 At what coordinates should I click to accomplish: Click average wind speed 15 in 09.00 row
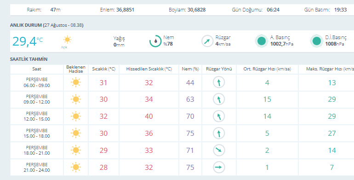(267, 99)
